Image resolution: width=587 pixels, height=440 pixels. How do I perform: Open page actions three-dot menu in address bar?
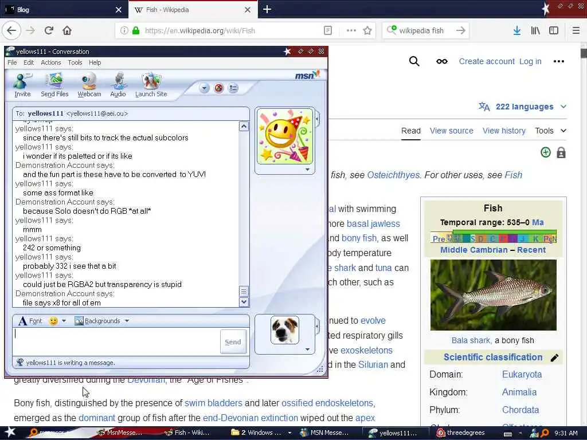click(351, 31)
